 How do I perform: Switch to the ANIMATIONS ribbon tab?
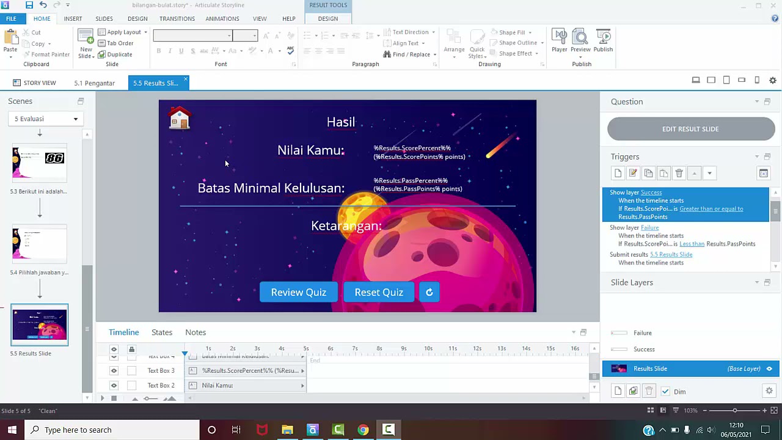222,18
